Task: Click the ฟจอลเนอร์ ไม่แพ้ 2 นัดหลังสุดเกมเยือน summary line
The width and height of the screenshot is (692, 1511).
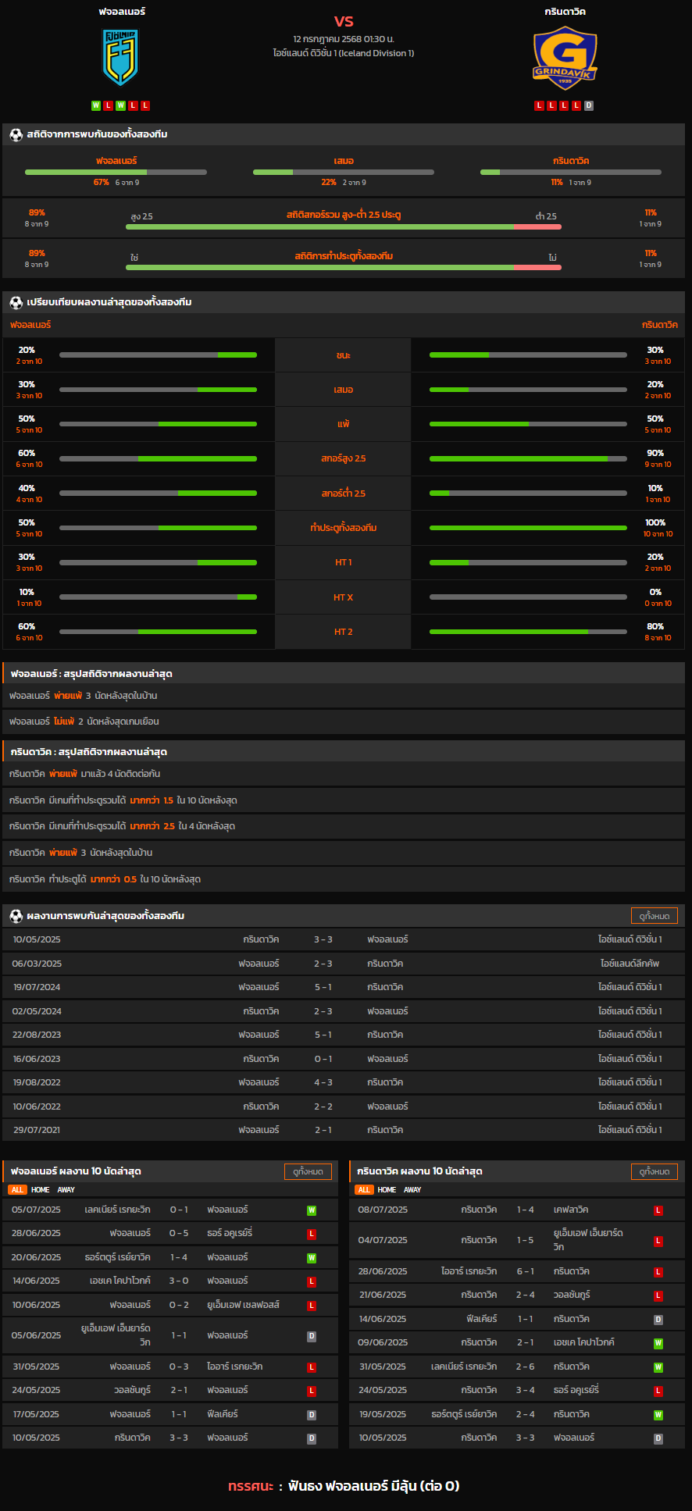Action: pyautogui.click(x=344, y=722)
